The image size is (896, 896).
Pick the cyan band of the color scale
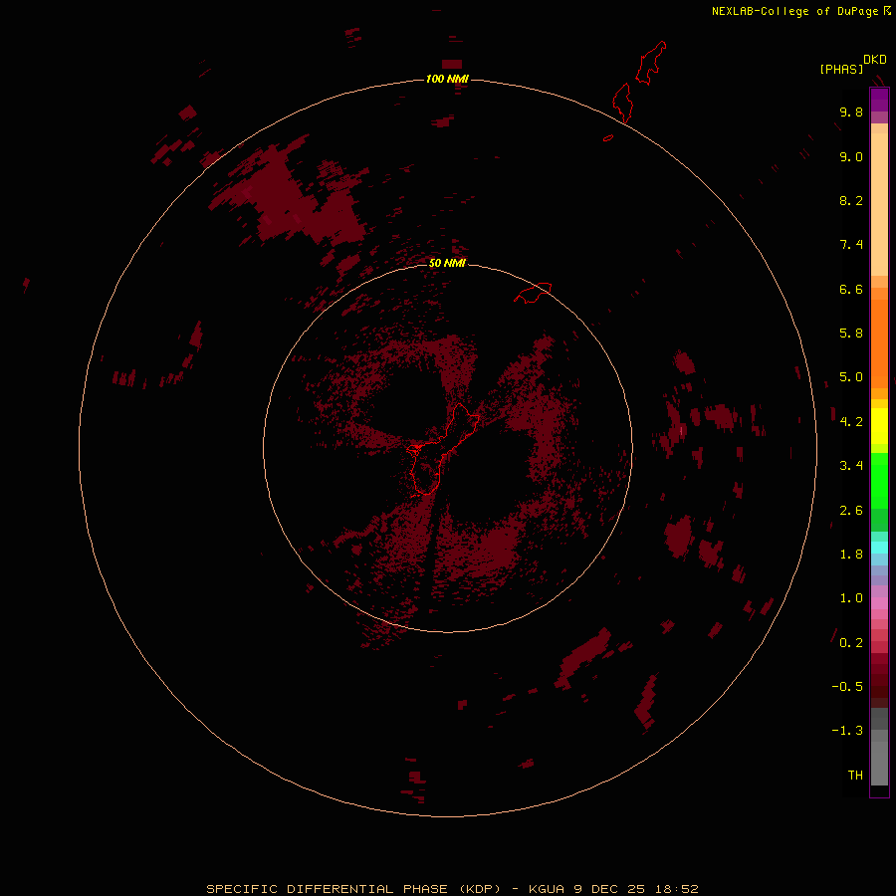[879, 548]
